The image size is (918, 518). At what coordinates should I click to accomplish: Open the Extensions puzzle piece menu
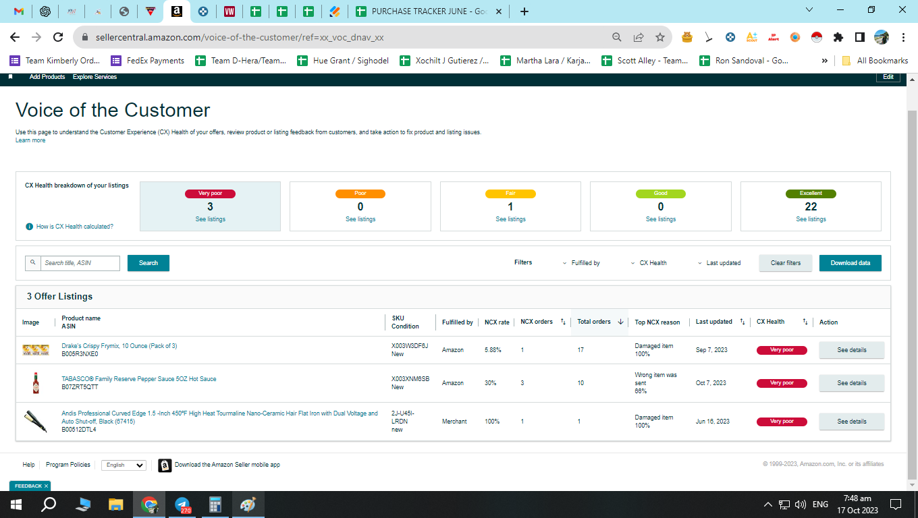pos(838,37)
